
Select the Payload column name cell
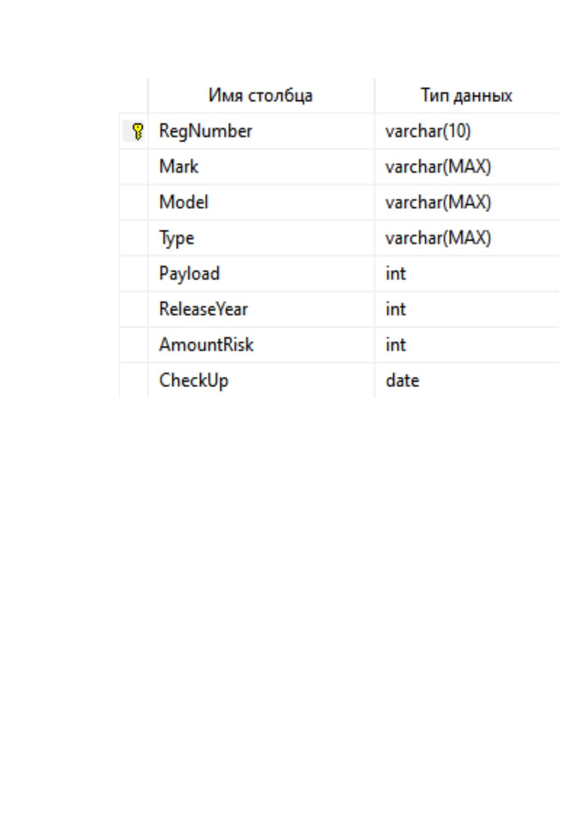point(261,273)
